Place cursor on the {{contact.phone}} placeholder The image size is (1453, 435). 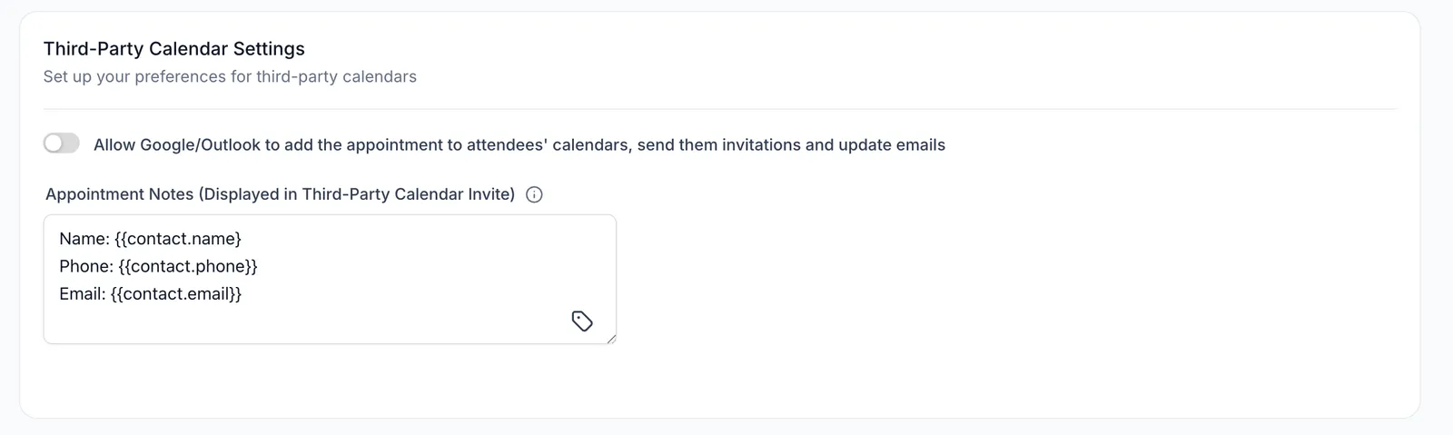188,266
